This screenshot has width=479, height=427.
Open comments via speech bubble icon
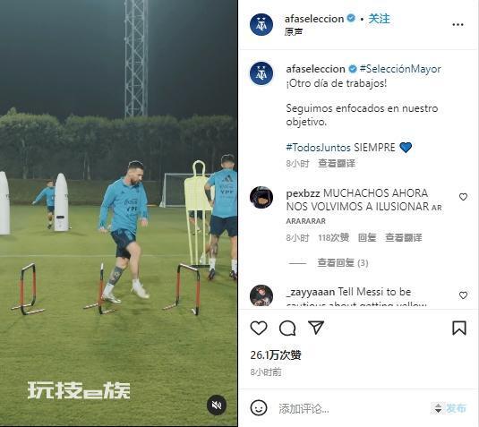tap(287, 328)
